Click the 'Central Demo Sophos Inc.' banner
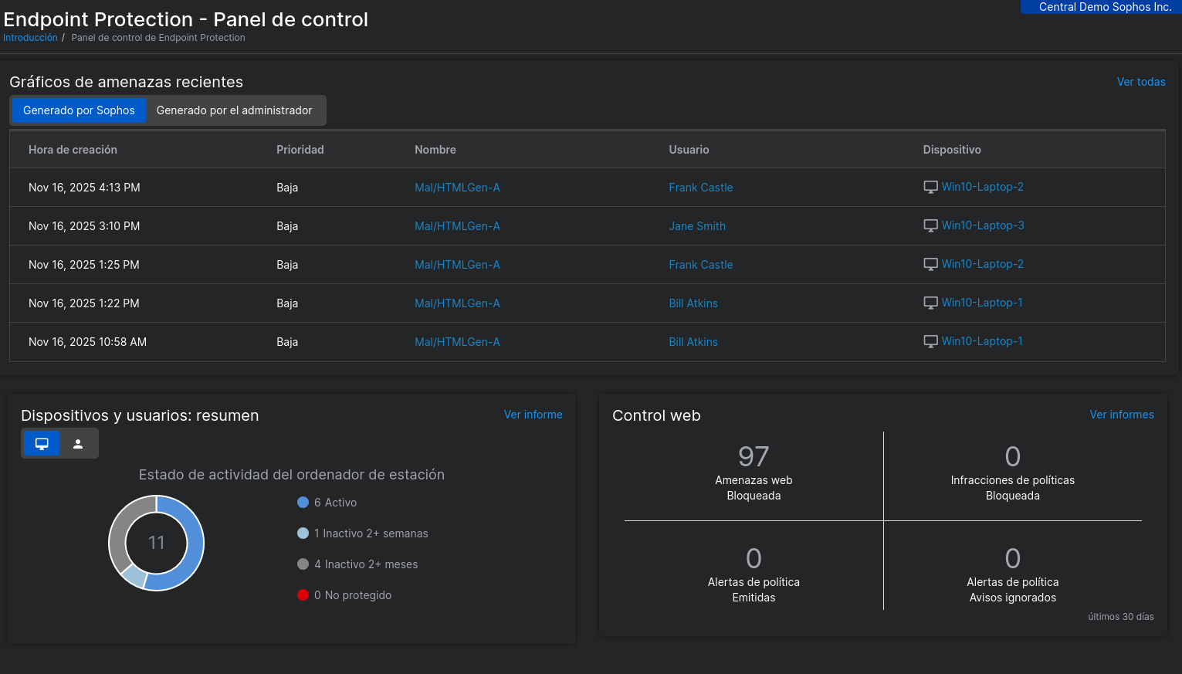 point(1104,7)
